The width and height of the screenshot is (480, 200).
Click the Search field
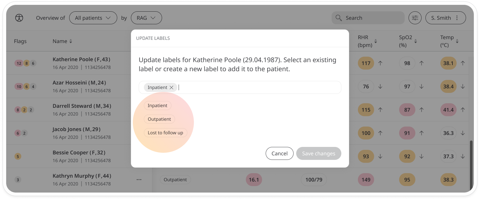click(368, 18)
